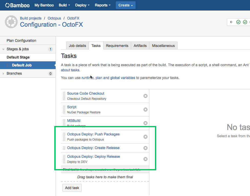Collapse the Stages & jobs section
Image resolution: width=250 pixels, height=196 pixels.
(x=4, y=49)
